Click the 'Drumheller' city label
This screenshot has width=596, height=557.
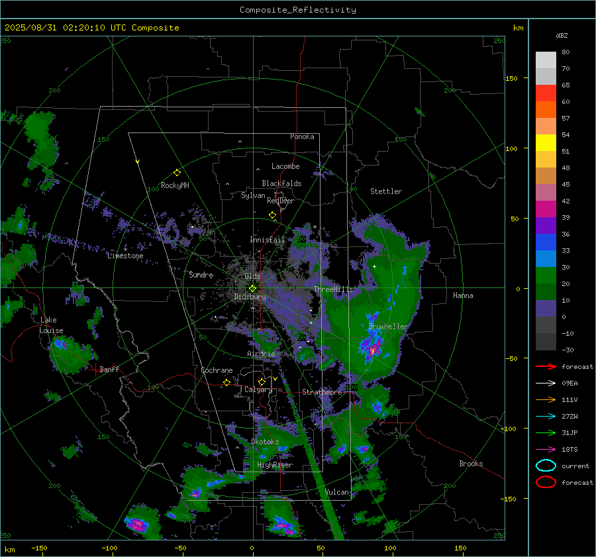pos(388,327)
